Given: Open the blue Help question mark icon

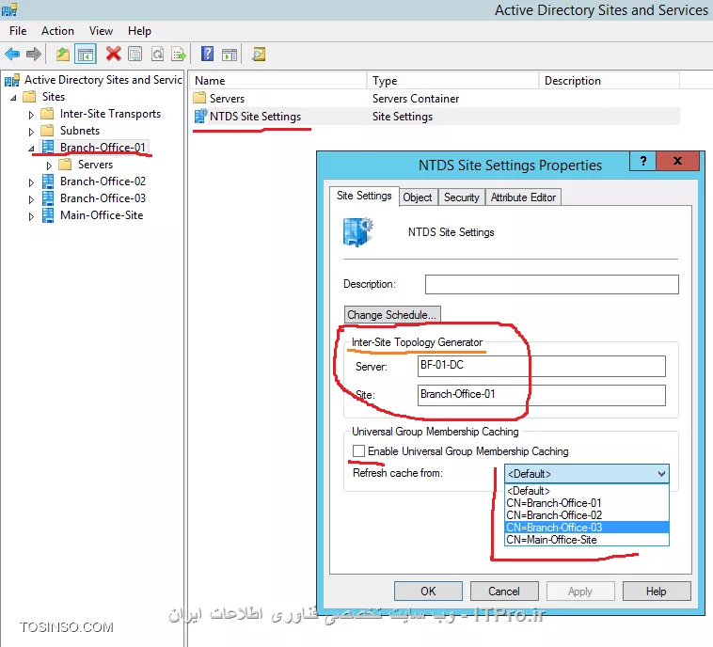Looking at the screenshot, I should click(207, 54).
